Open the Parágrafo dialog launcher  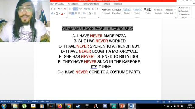(99, 18)
